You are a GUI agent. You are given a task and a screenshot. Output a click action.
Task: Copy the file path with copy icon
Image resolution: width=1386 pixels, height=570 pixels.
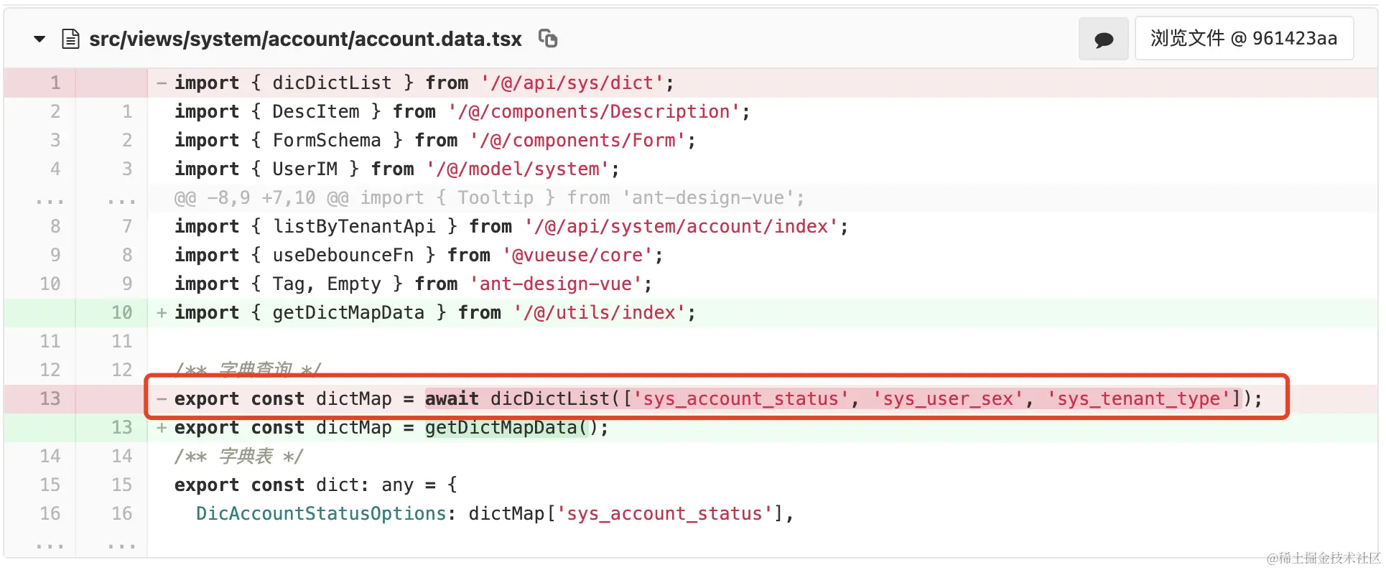point(548,38)
